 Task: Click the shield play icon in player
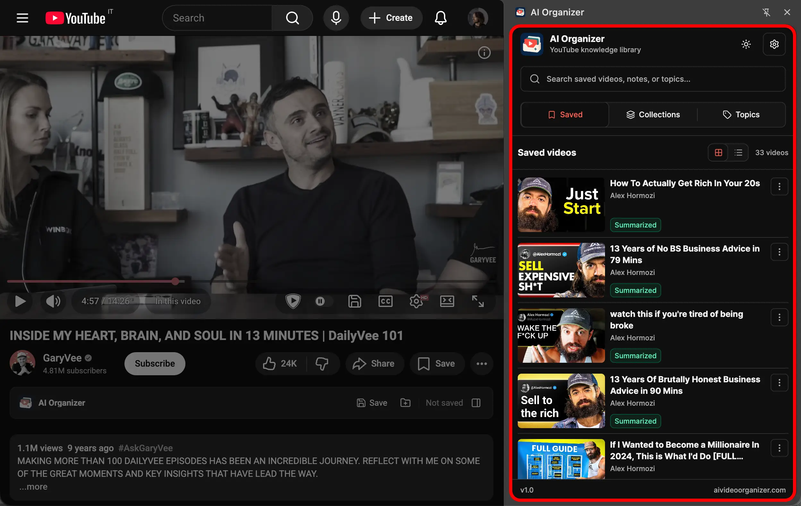click(x=293, y=301)
